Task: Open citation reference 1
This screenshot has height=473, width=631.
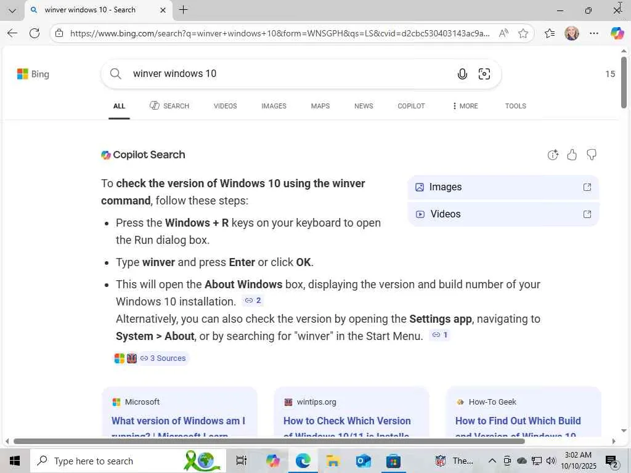Action: click(439, 334)
